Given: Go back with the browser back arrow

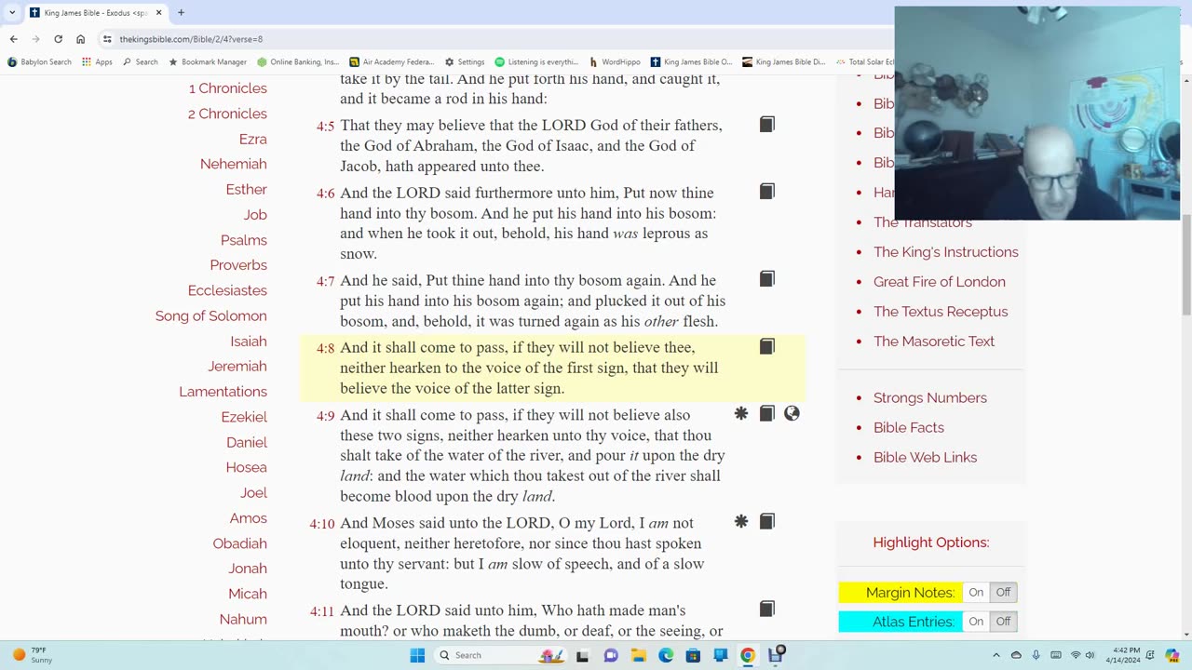Looking at the screenshot, I should [x=13, y=39].
